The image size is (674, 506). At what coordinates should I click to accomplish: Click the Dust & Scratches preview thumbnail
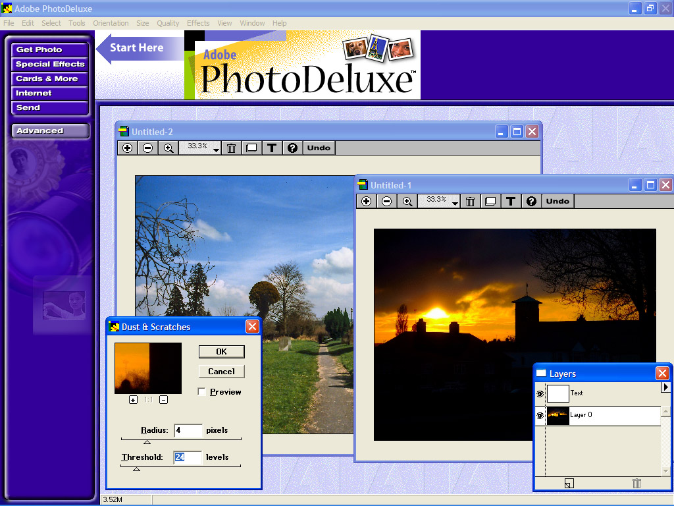click(148, 368)
